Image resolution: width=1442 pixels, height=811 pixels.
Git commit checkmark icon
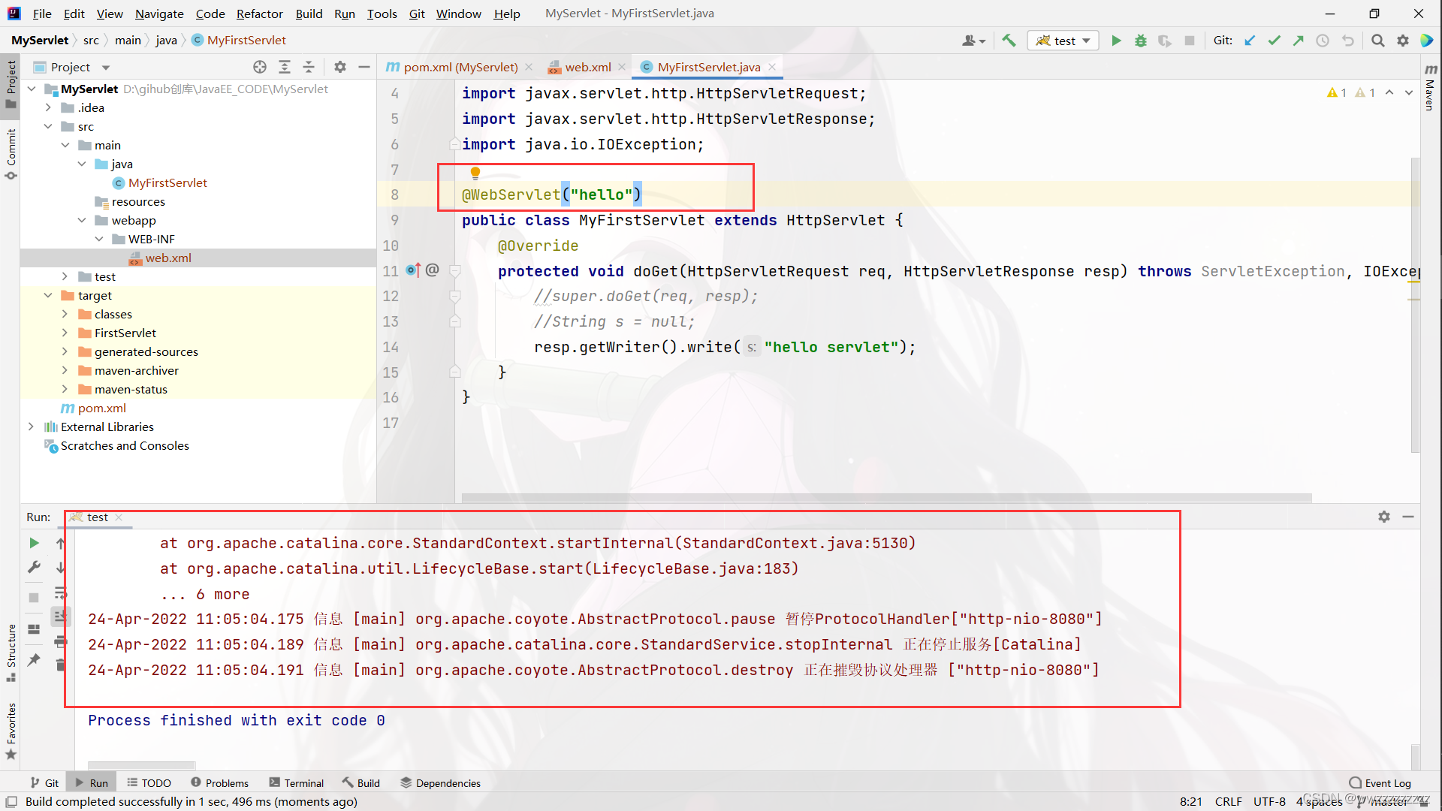(1274, 41)
